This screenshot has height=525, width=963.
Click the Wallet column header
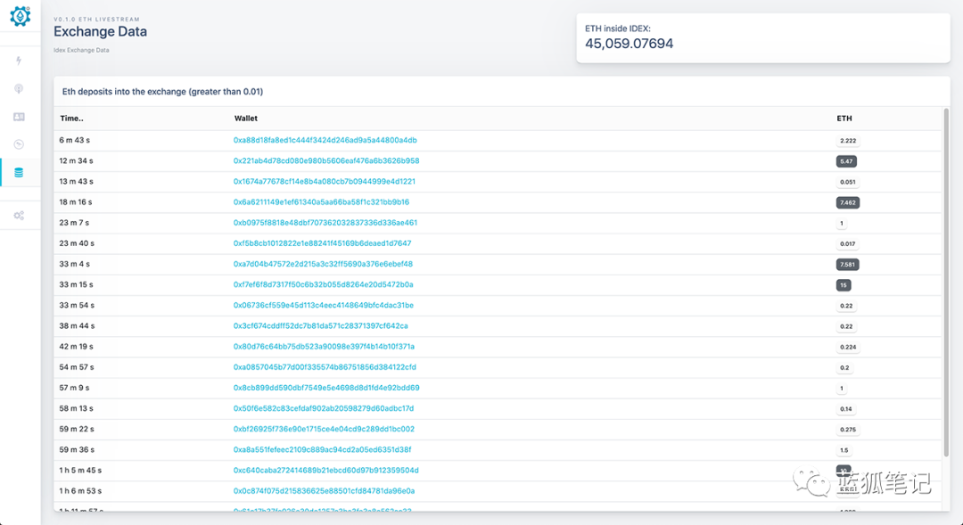(x=246, y=119)
